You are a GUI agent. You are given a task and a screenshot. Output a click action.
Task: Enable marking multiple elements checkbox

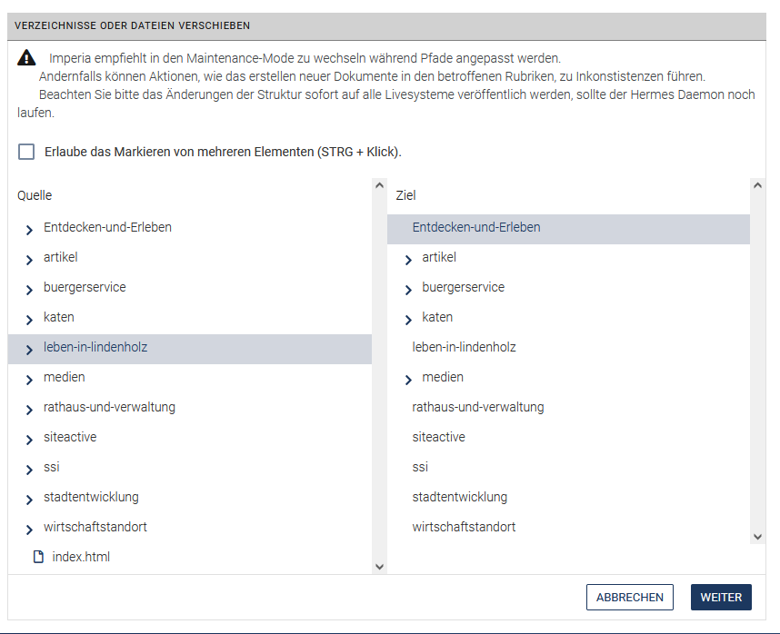click(x=26, y=152)
